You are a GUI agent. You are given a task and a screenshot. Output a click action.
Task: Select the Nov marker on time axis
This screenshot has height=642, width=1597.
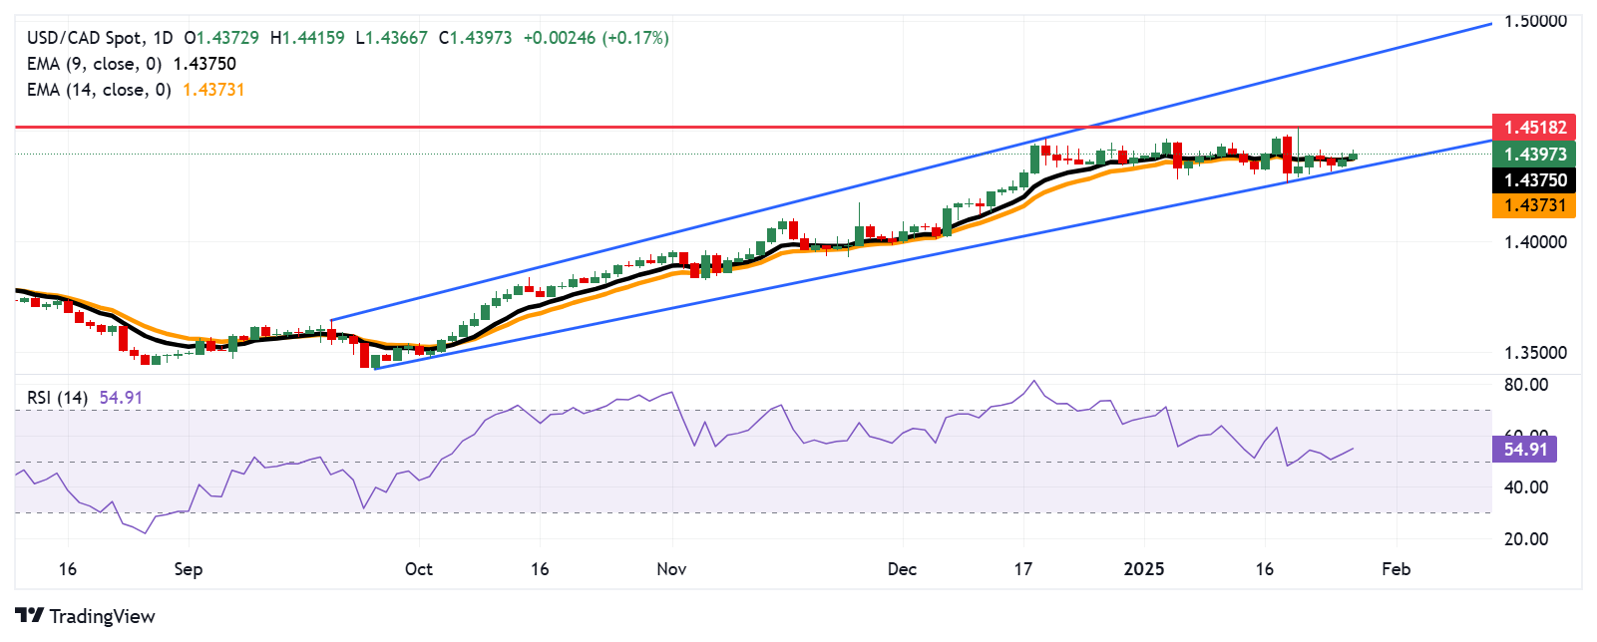672,569
